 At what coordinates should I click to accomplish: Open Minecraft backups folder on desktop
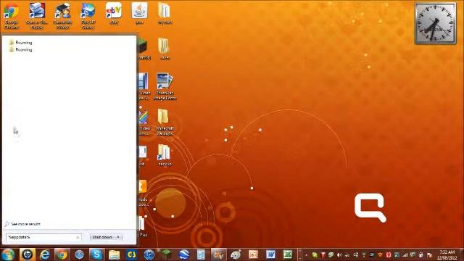165,122
